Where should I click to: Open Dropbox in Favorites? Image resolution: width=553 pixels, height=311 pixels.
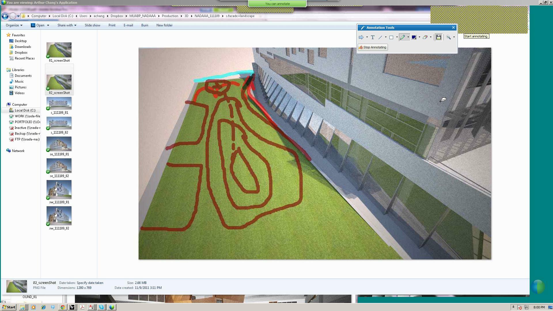tap(18, 52)
